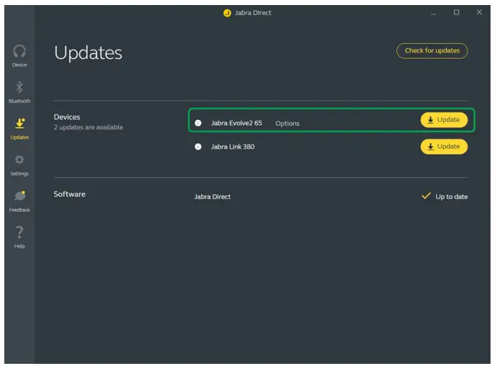
Task: Open the Feedback speech bubble icon
Action: pos(20,196)
